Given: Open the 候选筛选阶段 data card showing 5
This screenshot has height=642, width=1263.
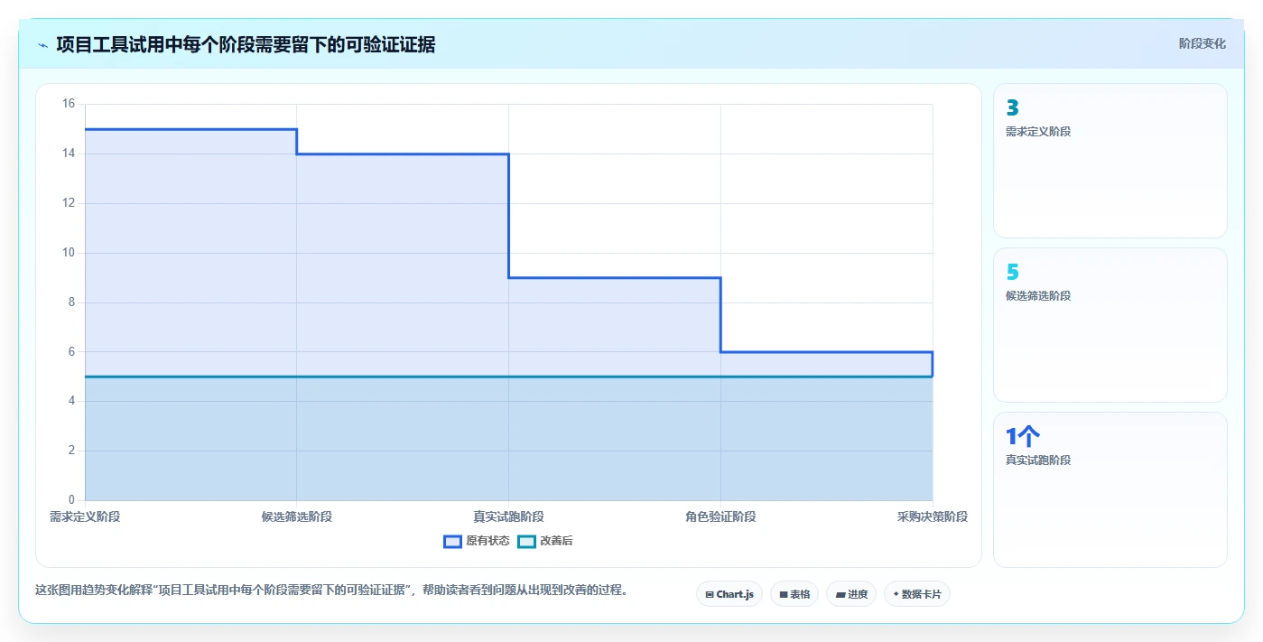Looking at the screenshot, I should pos(1110,325).
